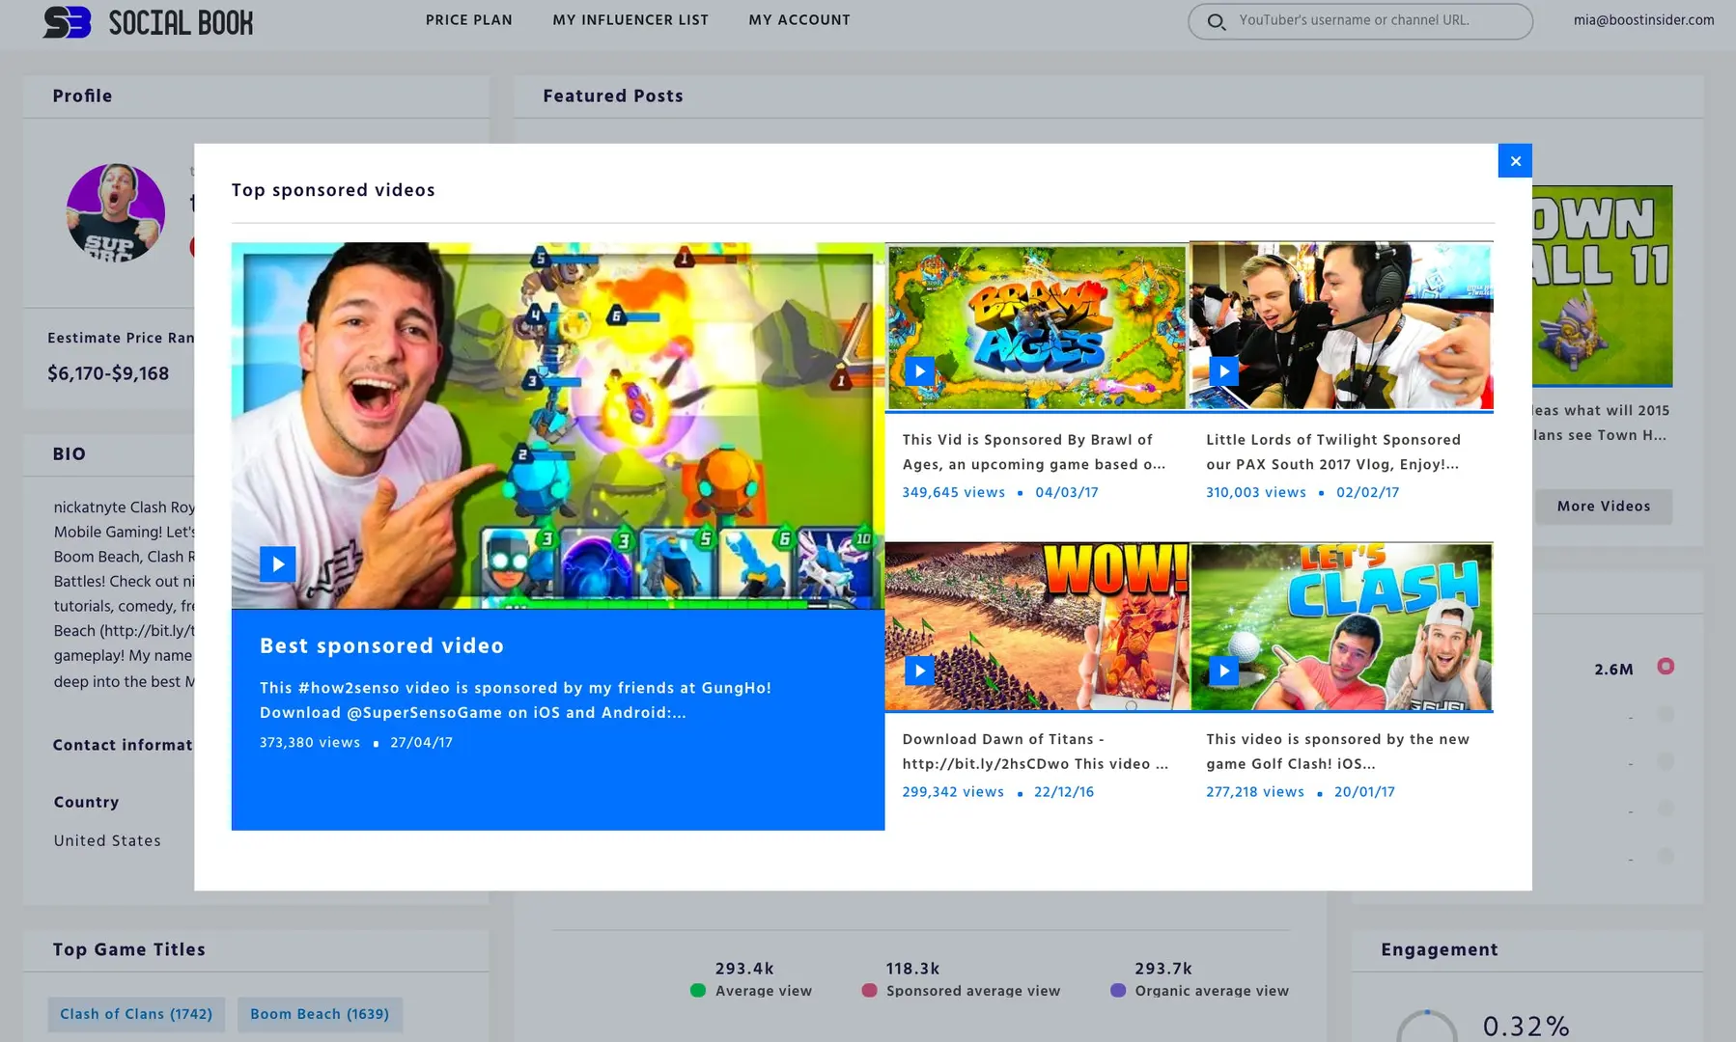Click the Download Dawn of Titans description
Viewport: 1736px width, 1042px height.
coord(1035,752)
